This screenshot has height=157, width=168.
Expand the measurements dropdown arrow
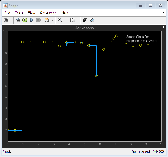point(97,20)
